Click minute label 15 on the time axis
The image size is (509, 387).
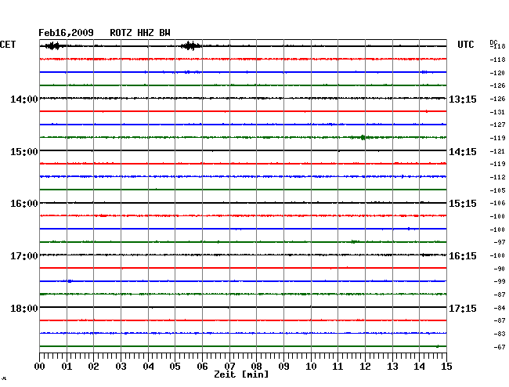coord(446,366)
